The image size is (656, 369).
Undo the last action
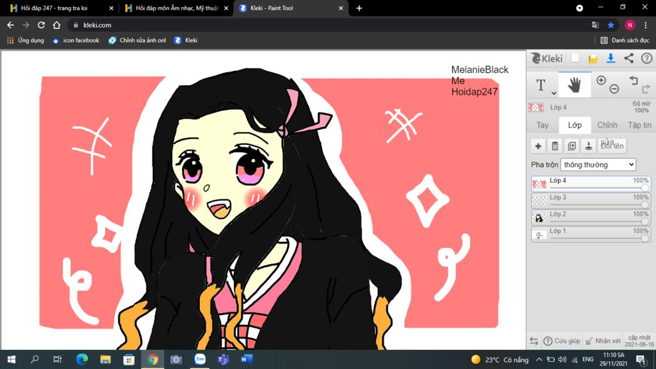[x=634, y=80]
